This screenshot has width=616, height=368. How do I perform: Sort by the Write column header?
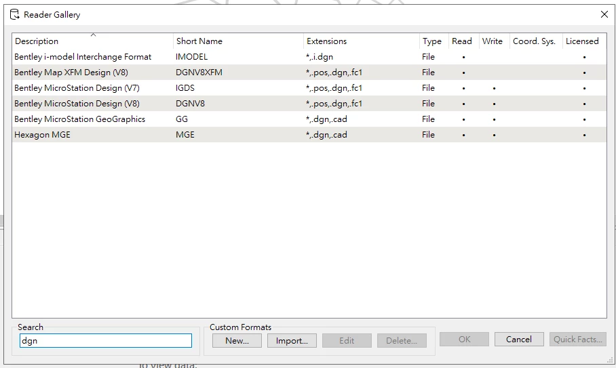(494, 41)
